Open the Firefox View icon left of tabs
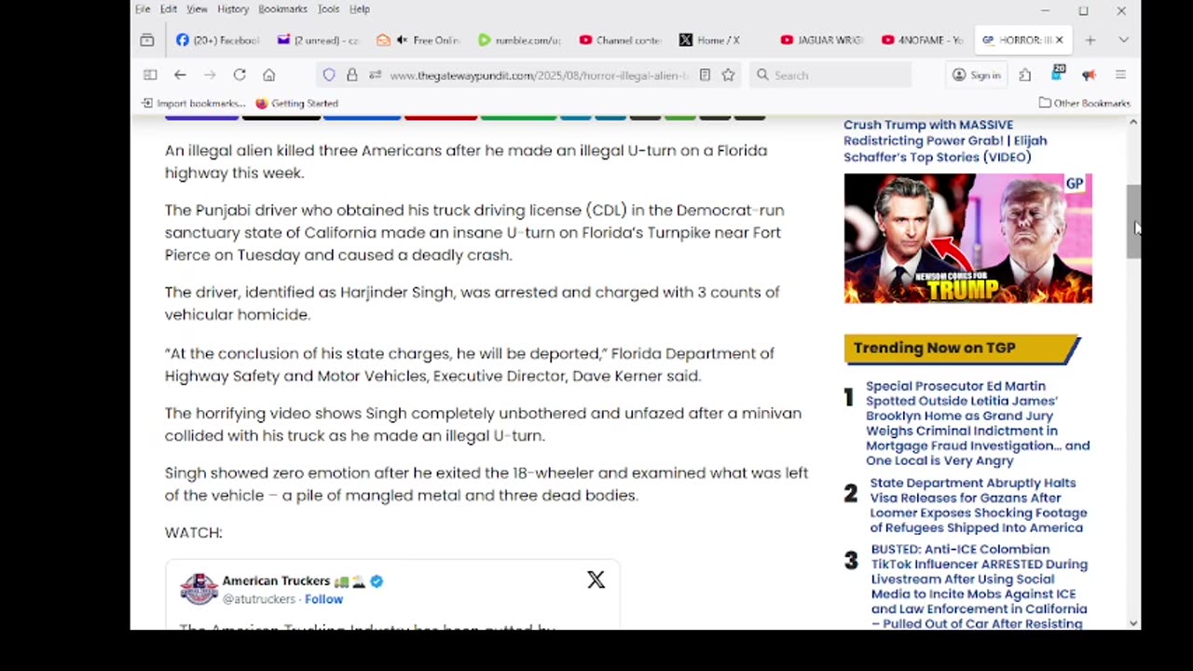The height and width of the screenshot is (671, 1193). click(x=147, y=40)
